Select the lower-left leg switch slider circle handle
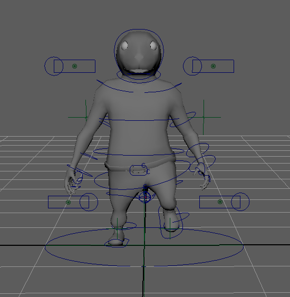Viewport: 290px width, 297px height. click(89, 202)
